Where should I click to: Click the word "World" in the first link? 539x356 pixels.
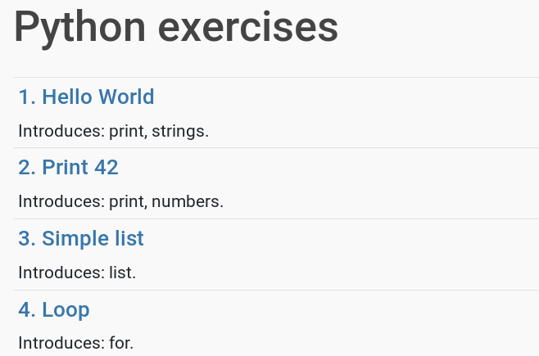click(126, 97)
